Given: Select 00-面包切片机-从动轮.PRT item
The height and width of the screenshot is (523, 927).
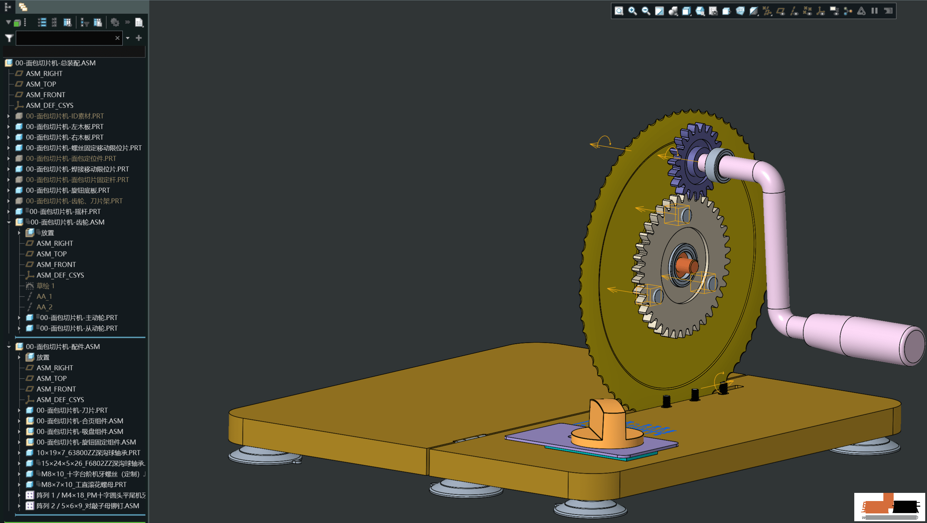Looking at the screenshot, I should [78, 328].
